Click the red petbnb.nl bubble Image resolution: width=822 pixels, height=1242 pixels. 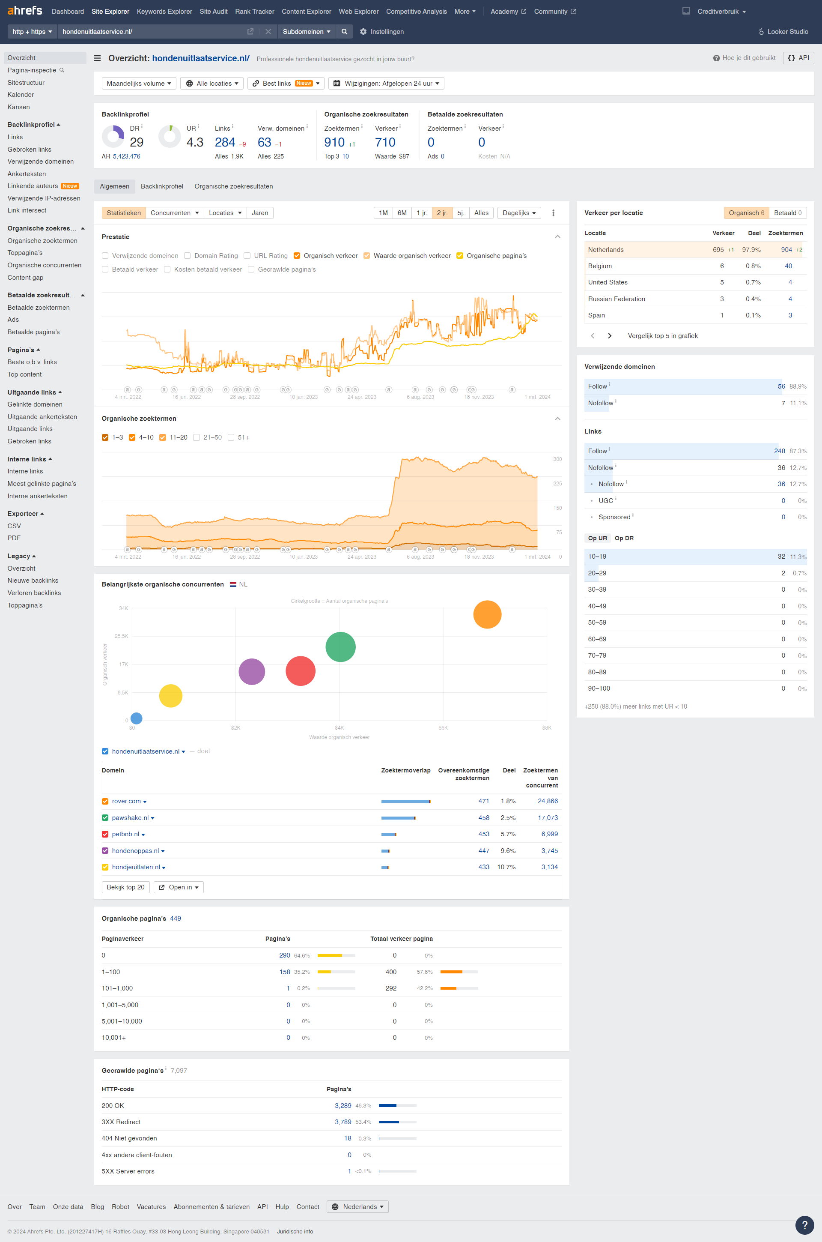click(301, 671)
